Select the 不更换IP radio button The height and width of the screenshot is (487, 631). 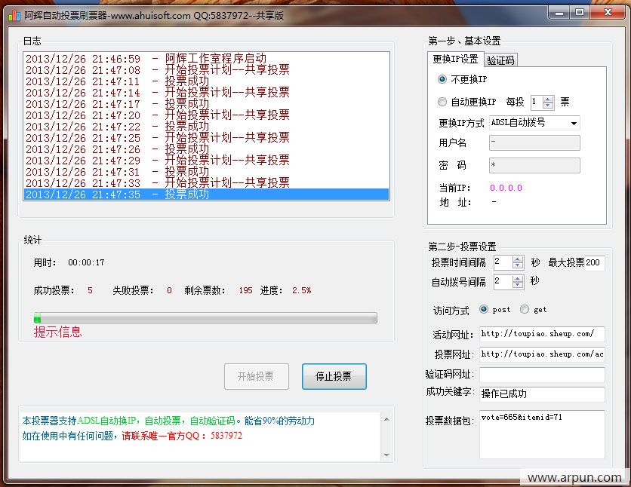pyautogui.click(x=442, y=79)
